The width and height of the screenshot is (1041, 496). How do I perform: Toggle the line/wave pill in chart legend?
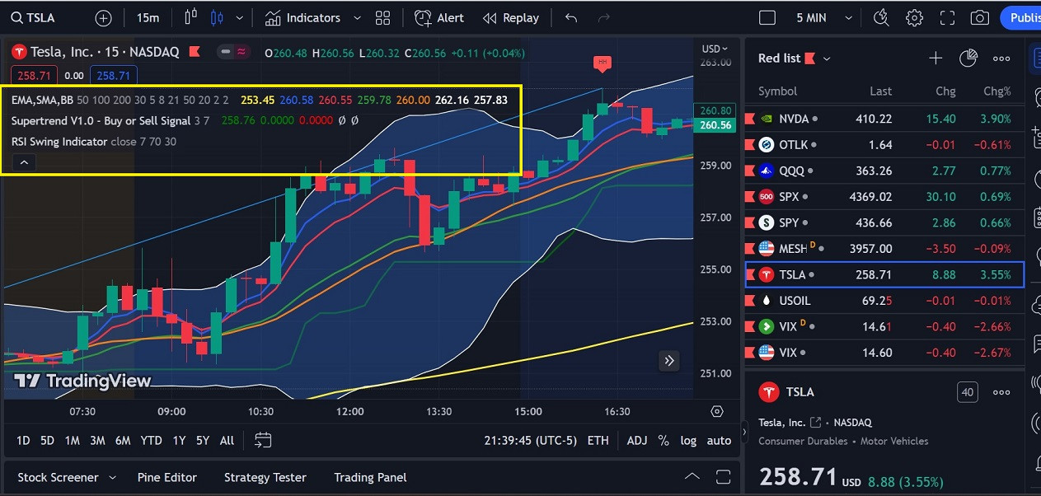pos(234,52)
